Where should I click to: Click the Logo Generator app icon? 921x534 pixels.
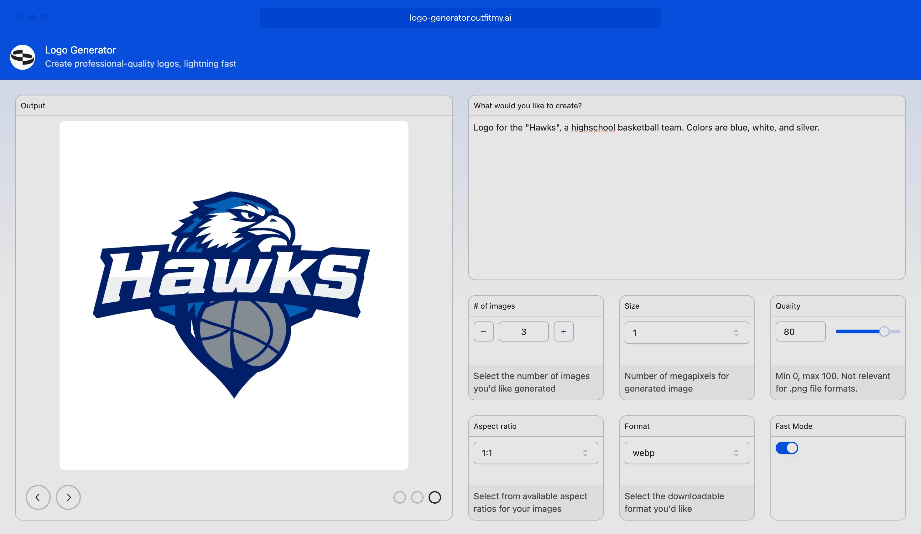pyautogui.click(x=22, y=57)
